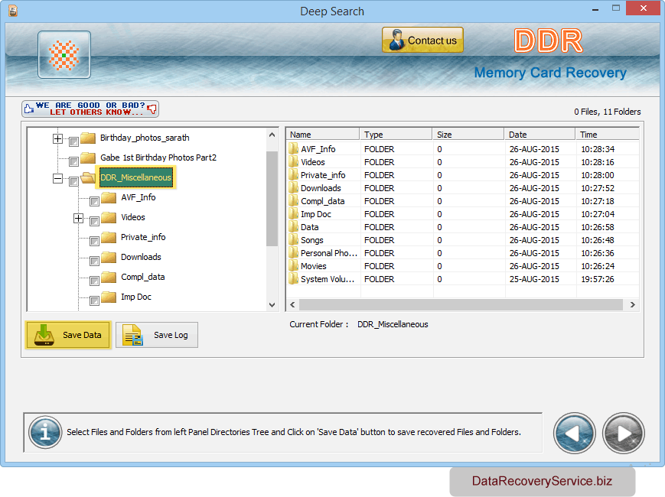Viewport: 665px width, 497px height.
Task: Sort by the Size column header
Action: pyautogui.click(x=468, y=135)
